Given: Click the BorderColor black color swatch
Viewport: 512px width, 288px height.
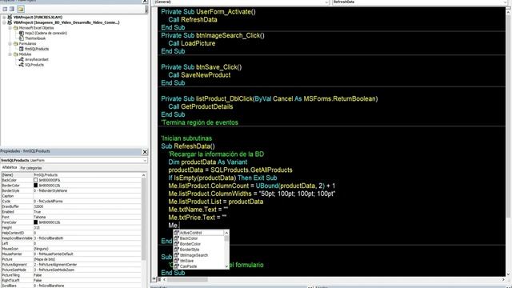Looking at the screenshot, I should tap(35, 186).
